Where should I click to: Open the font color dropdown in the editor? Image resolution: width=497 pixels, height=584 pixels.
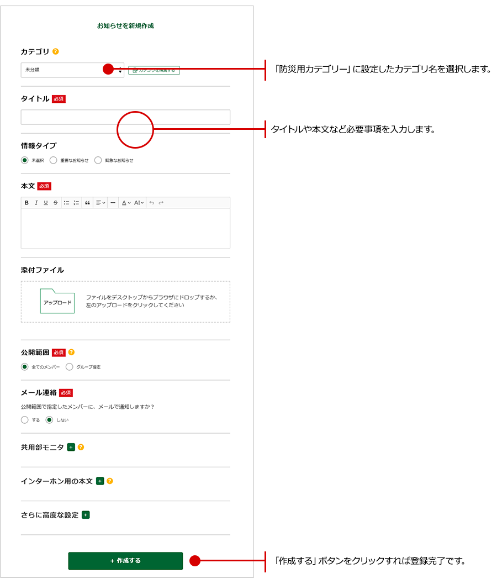tap(126, 203)
